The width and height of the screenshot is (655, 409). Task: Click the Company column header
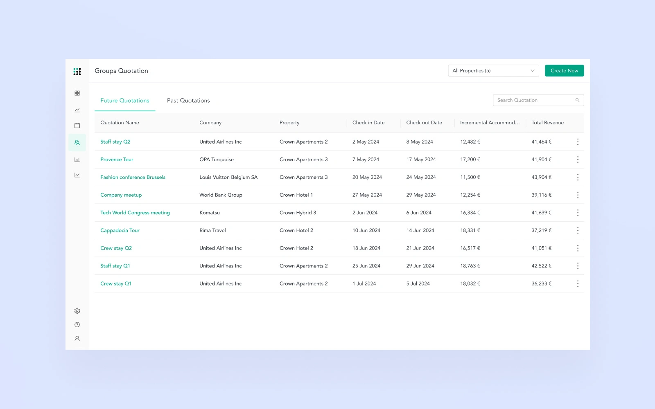tap(210, 123)
